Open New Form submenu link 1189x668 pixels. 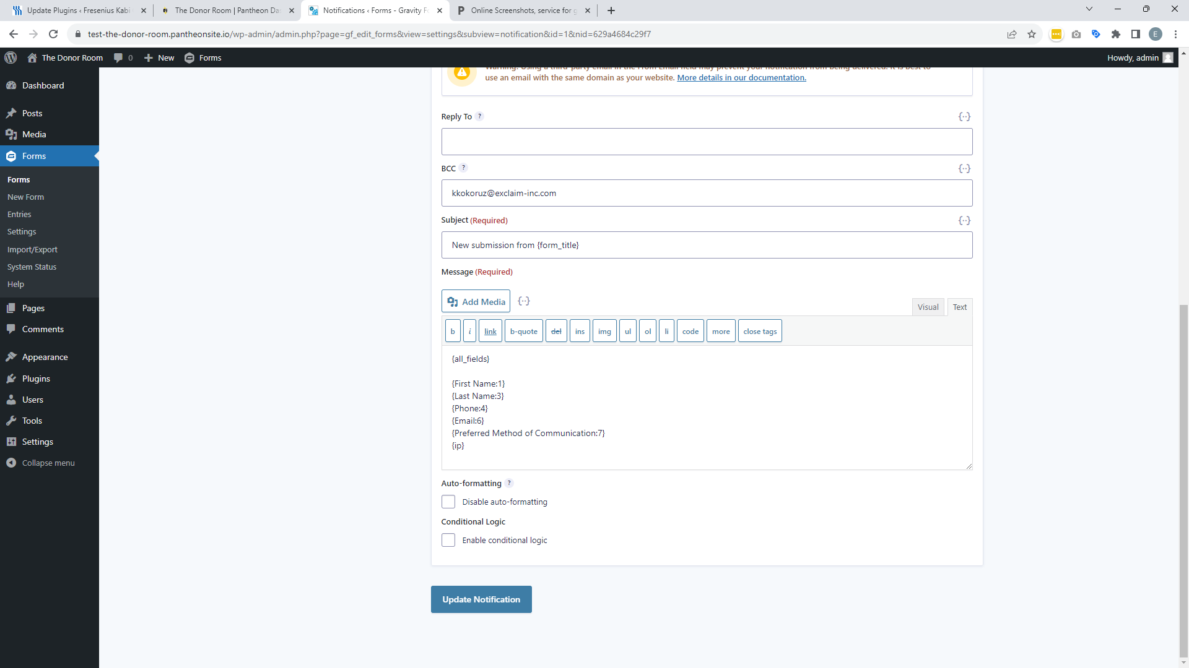point(25,197)
